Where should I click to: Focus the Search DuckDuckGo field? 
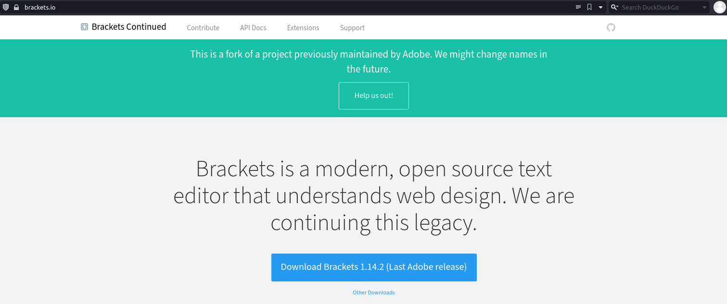659,7
